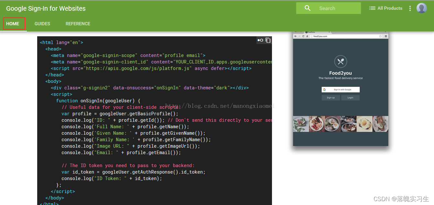Click the g-signin2 div line
The width and height of the screenshot is (434, 205).
pyautogui.click(x=150, y=88)
